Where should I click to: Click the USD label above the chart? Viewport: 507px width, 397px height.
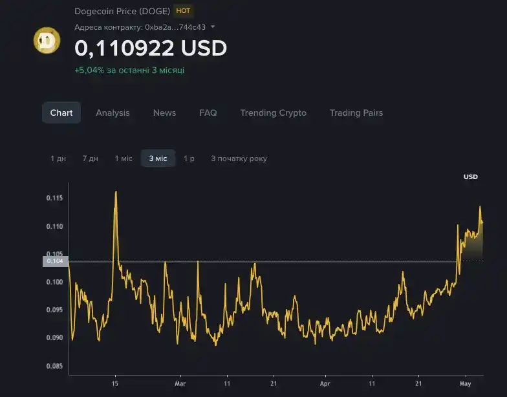(471, 177)
